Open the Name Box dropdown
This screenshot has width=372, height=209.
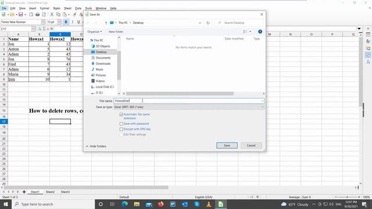click(33, 28)
